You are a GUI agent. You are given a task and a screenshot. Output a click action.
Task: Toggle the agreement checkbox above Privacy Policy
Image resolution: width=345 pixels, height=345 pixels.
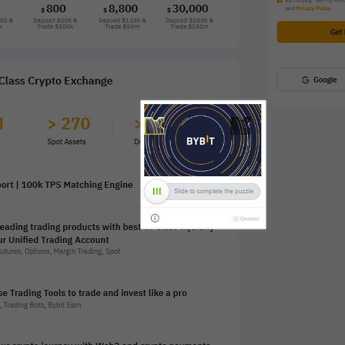pyautogui.click(x=280, y=1)
